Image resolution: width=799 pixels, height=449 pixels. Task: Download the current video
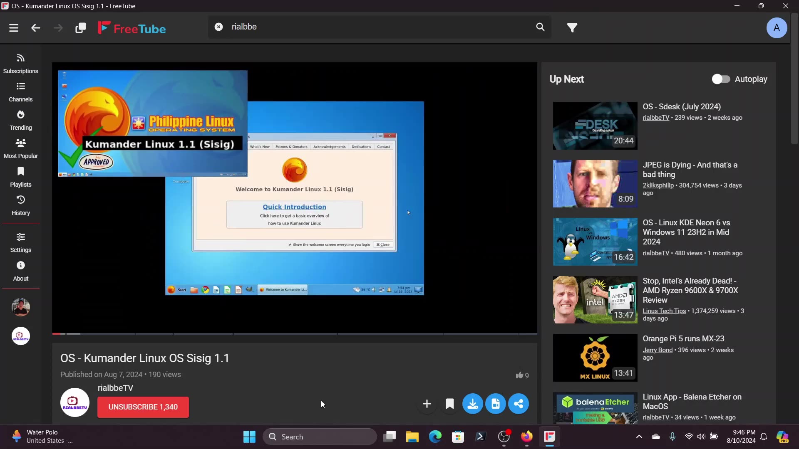(473, 403)
